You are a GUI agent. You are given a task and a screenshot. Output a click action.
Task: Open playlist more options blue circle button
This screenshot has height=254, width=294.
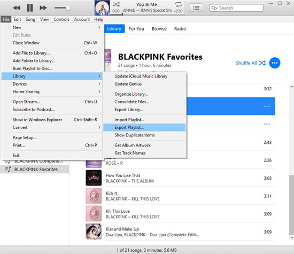(275, 63)
